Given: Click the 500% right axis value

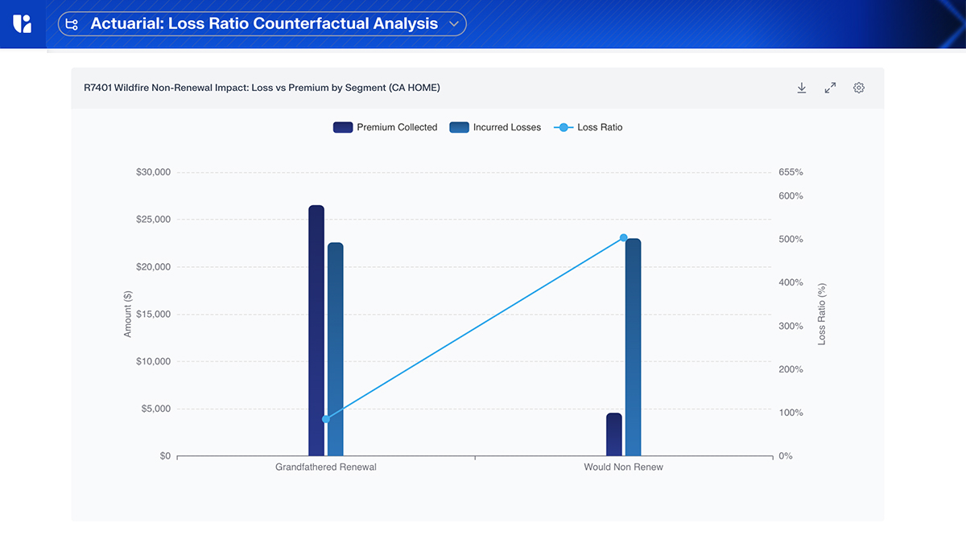Looking at the screenshot, I should tap(791, 239).
